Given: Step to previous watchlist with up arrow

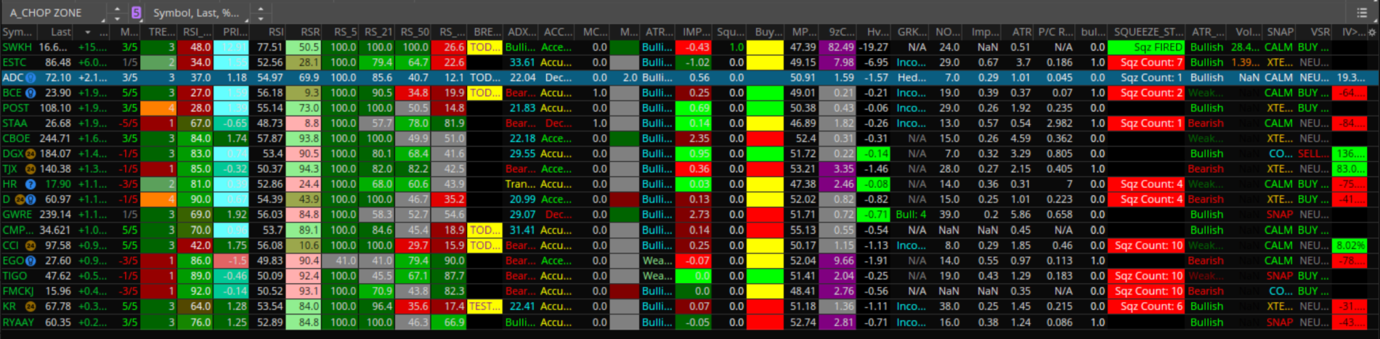Looking at the screenshot, I should click(117, 8).
